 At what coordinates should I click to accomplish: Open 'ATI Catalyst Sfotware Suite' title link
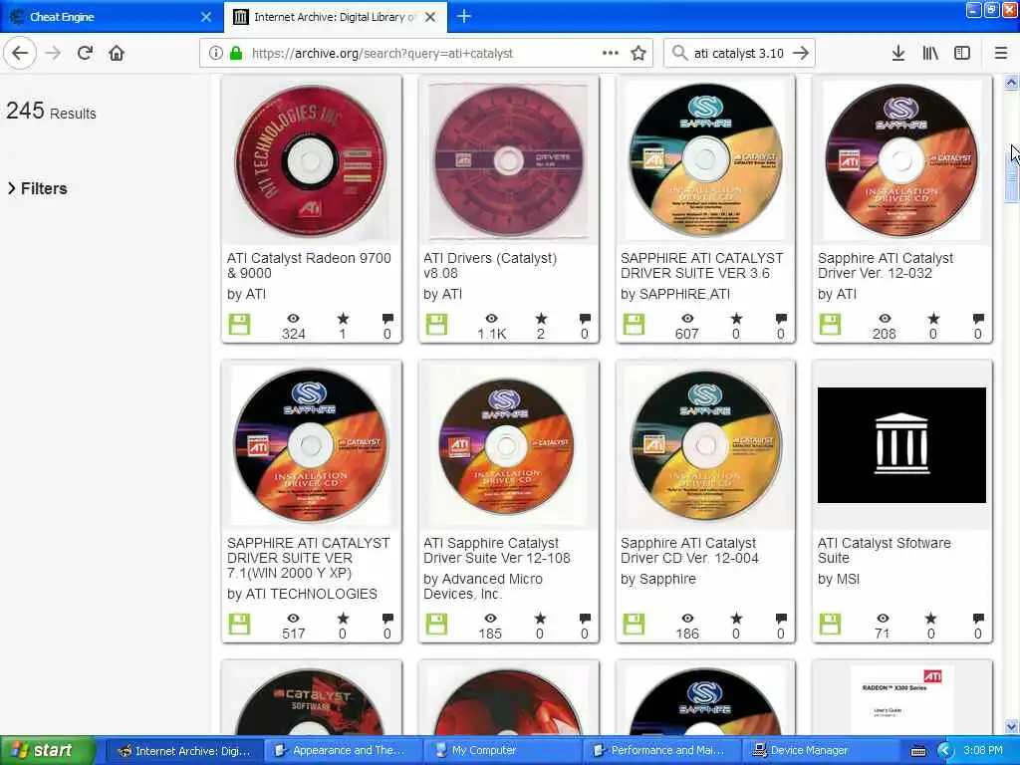coord(885,550)
